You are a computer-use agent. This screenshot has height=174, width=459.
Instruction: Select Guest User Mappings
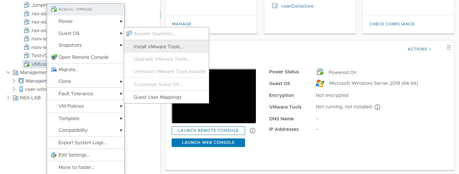tap(166, 97)
